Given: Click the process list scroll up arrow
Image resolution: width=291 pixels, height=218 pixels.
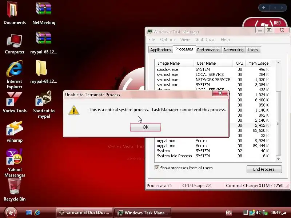Looking at the screenshot, I should (x=278, y=63).
